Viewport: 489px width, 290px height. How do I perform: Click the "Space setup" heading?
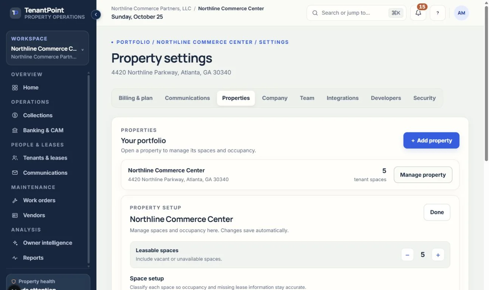147,278
